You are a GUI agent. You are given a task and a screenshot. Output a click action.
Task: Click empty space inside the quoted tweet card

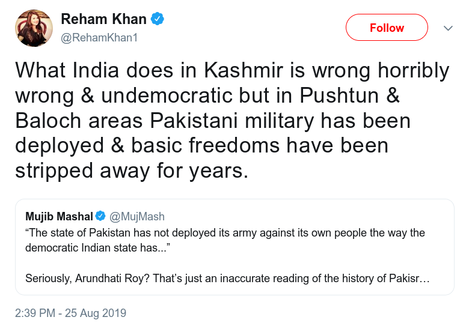click(301, 258)
